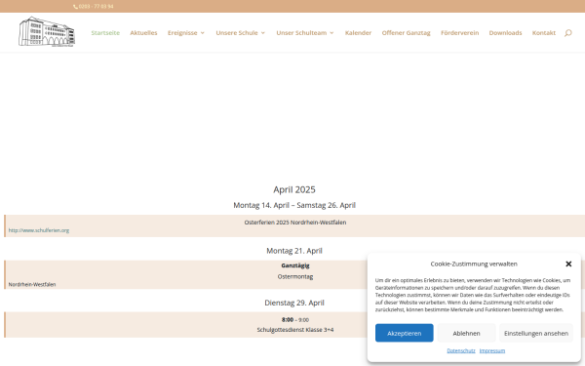585x366 pixels.
Task: Click Einstellungen ansehen button
Action: point(536,333)
